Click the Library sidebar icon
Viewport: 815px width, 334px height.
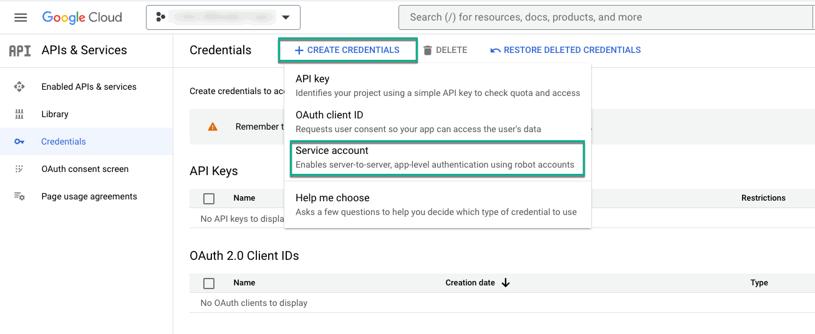19,114
